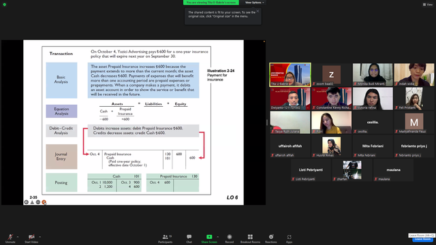
Task: Click the 'Equation Analysis' box on slide
Action: 61,111
